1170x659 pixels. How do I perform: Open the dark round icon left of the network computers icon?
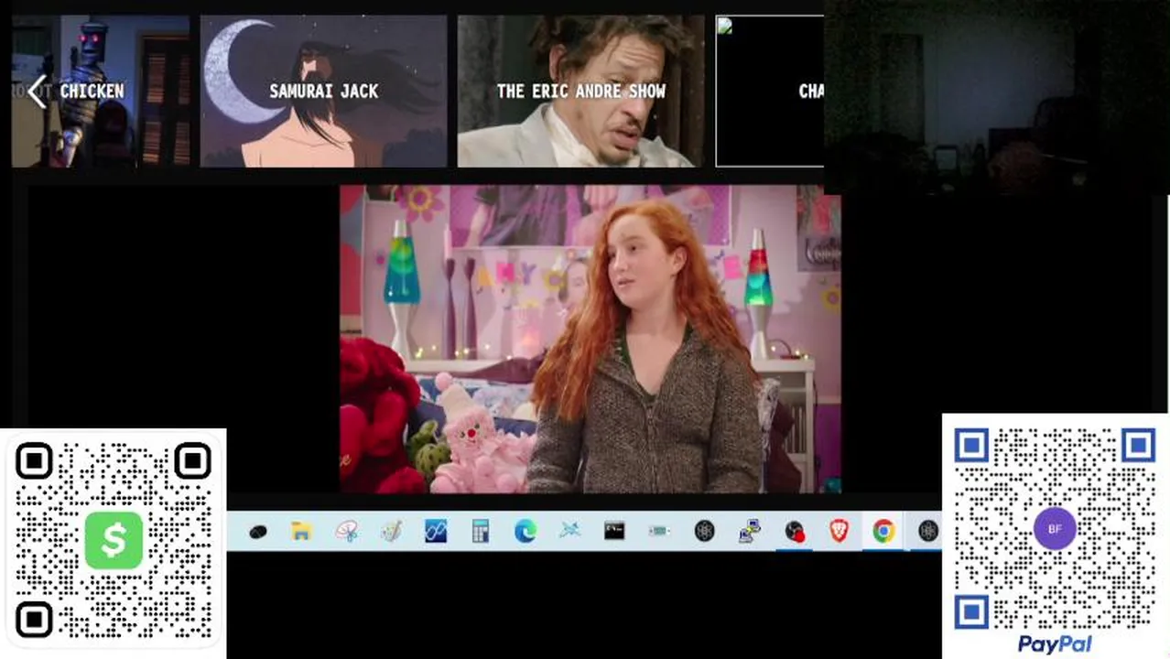coord(704,531)
